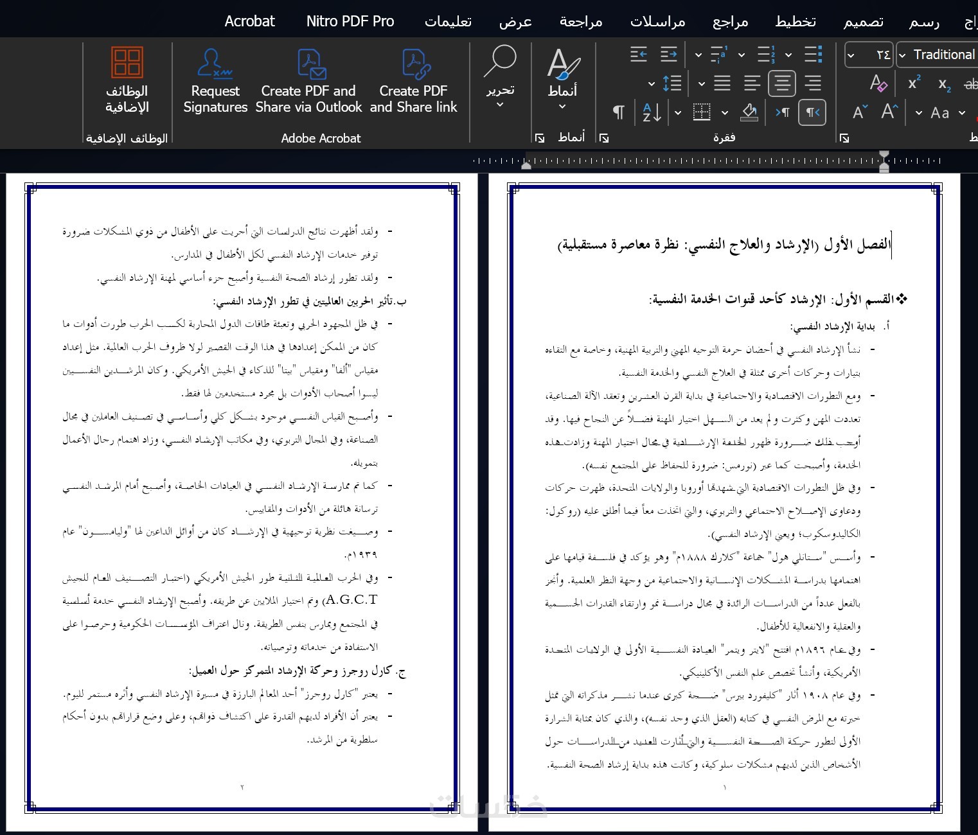Switch to the تخطيط (Layout) tab
978x835 pixels.
(x=796, y=21)
